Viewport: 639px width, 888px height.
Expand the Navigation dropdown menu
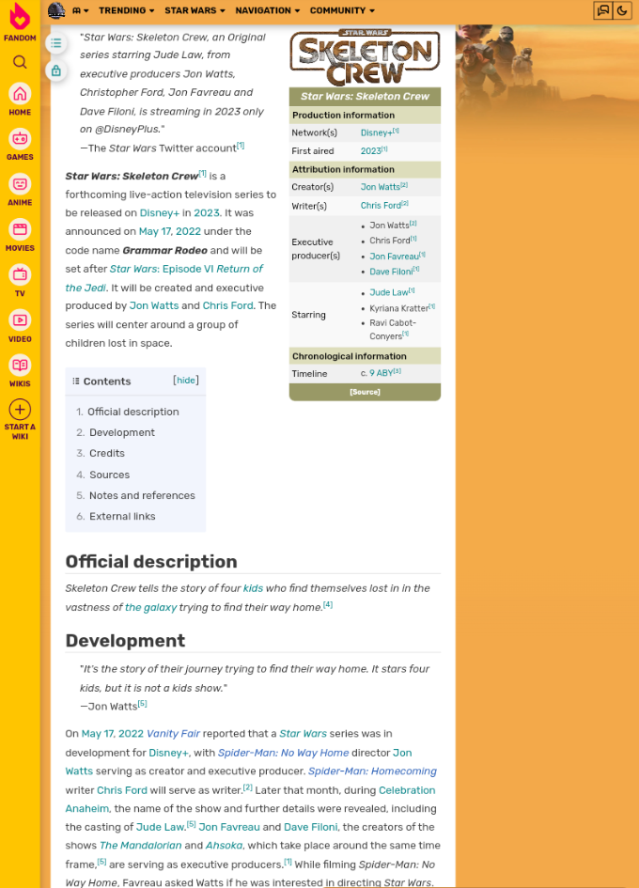pyautogui.click(x=267, y=10)
